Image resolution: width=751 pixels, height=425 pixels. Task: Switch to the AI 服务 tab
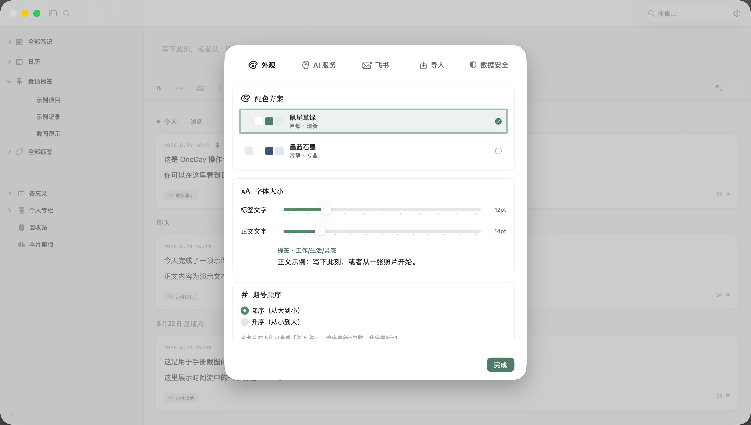pyautogui.click(x=319, y=65)
